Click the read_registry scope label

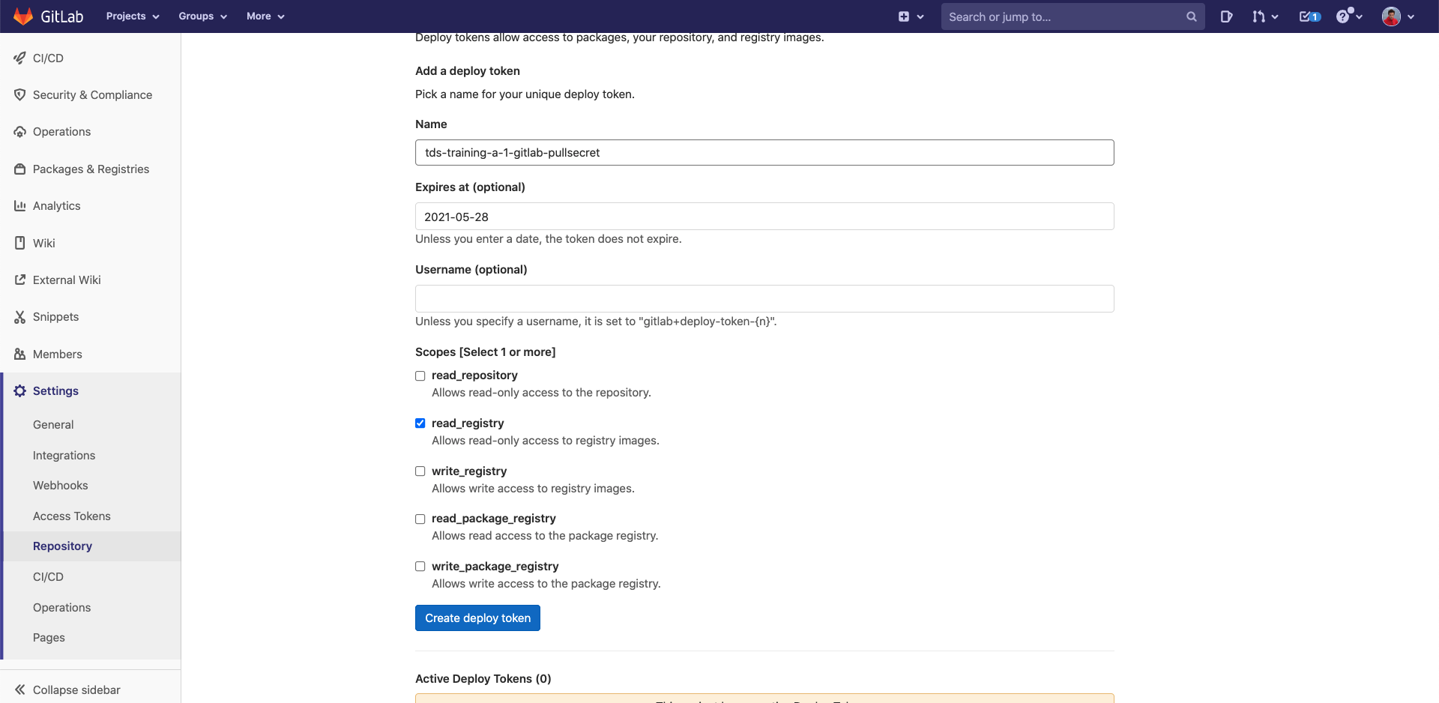click(x=468, y=423)
